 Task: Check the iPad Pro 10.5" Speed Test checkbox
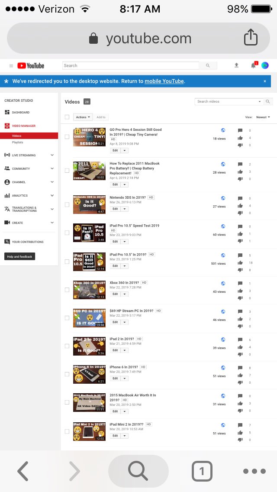(67, 233)
